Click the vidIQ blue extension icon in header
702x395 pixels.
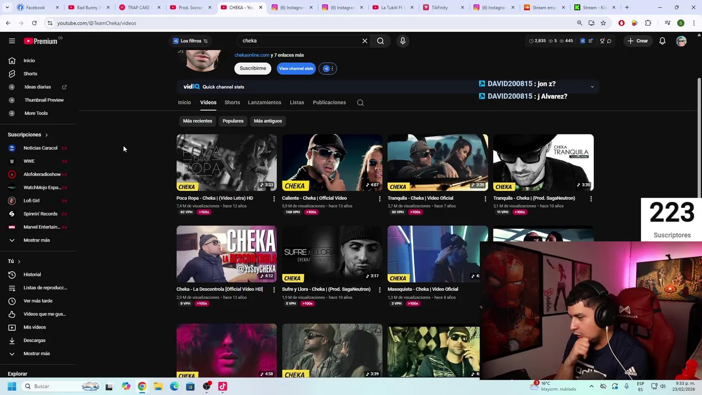pyautogui.click(x=582, y=41)
